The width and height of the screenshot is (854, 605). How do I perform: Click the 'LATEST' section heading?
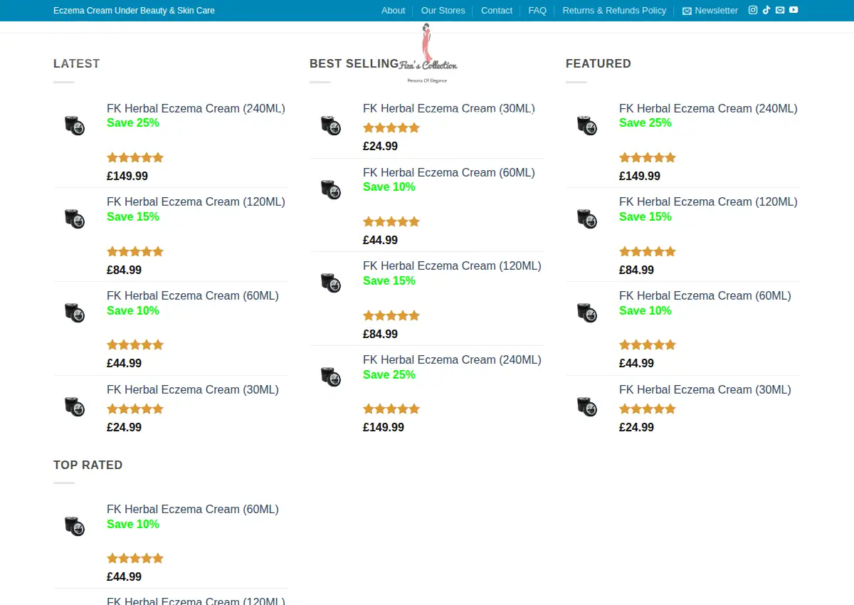click(x=77, y=64)
